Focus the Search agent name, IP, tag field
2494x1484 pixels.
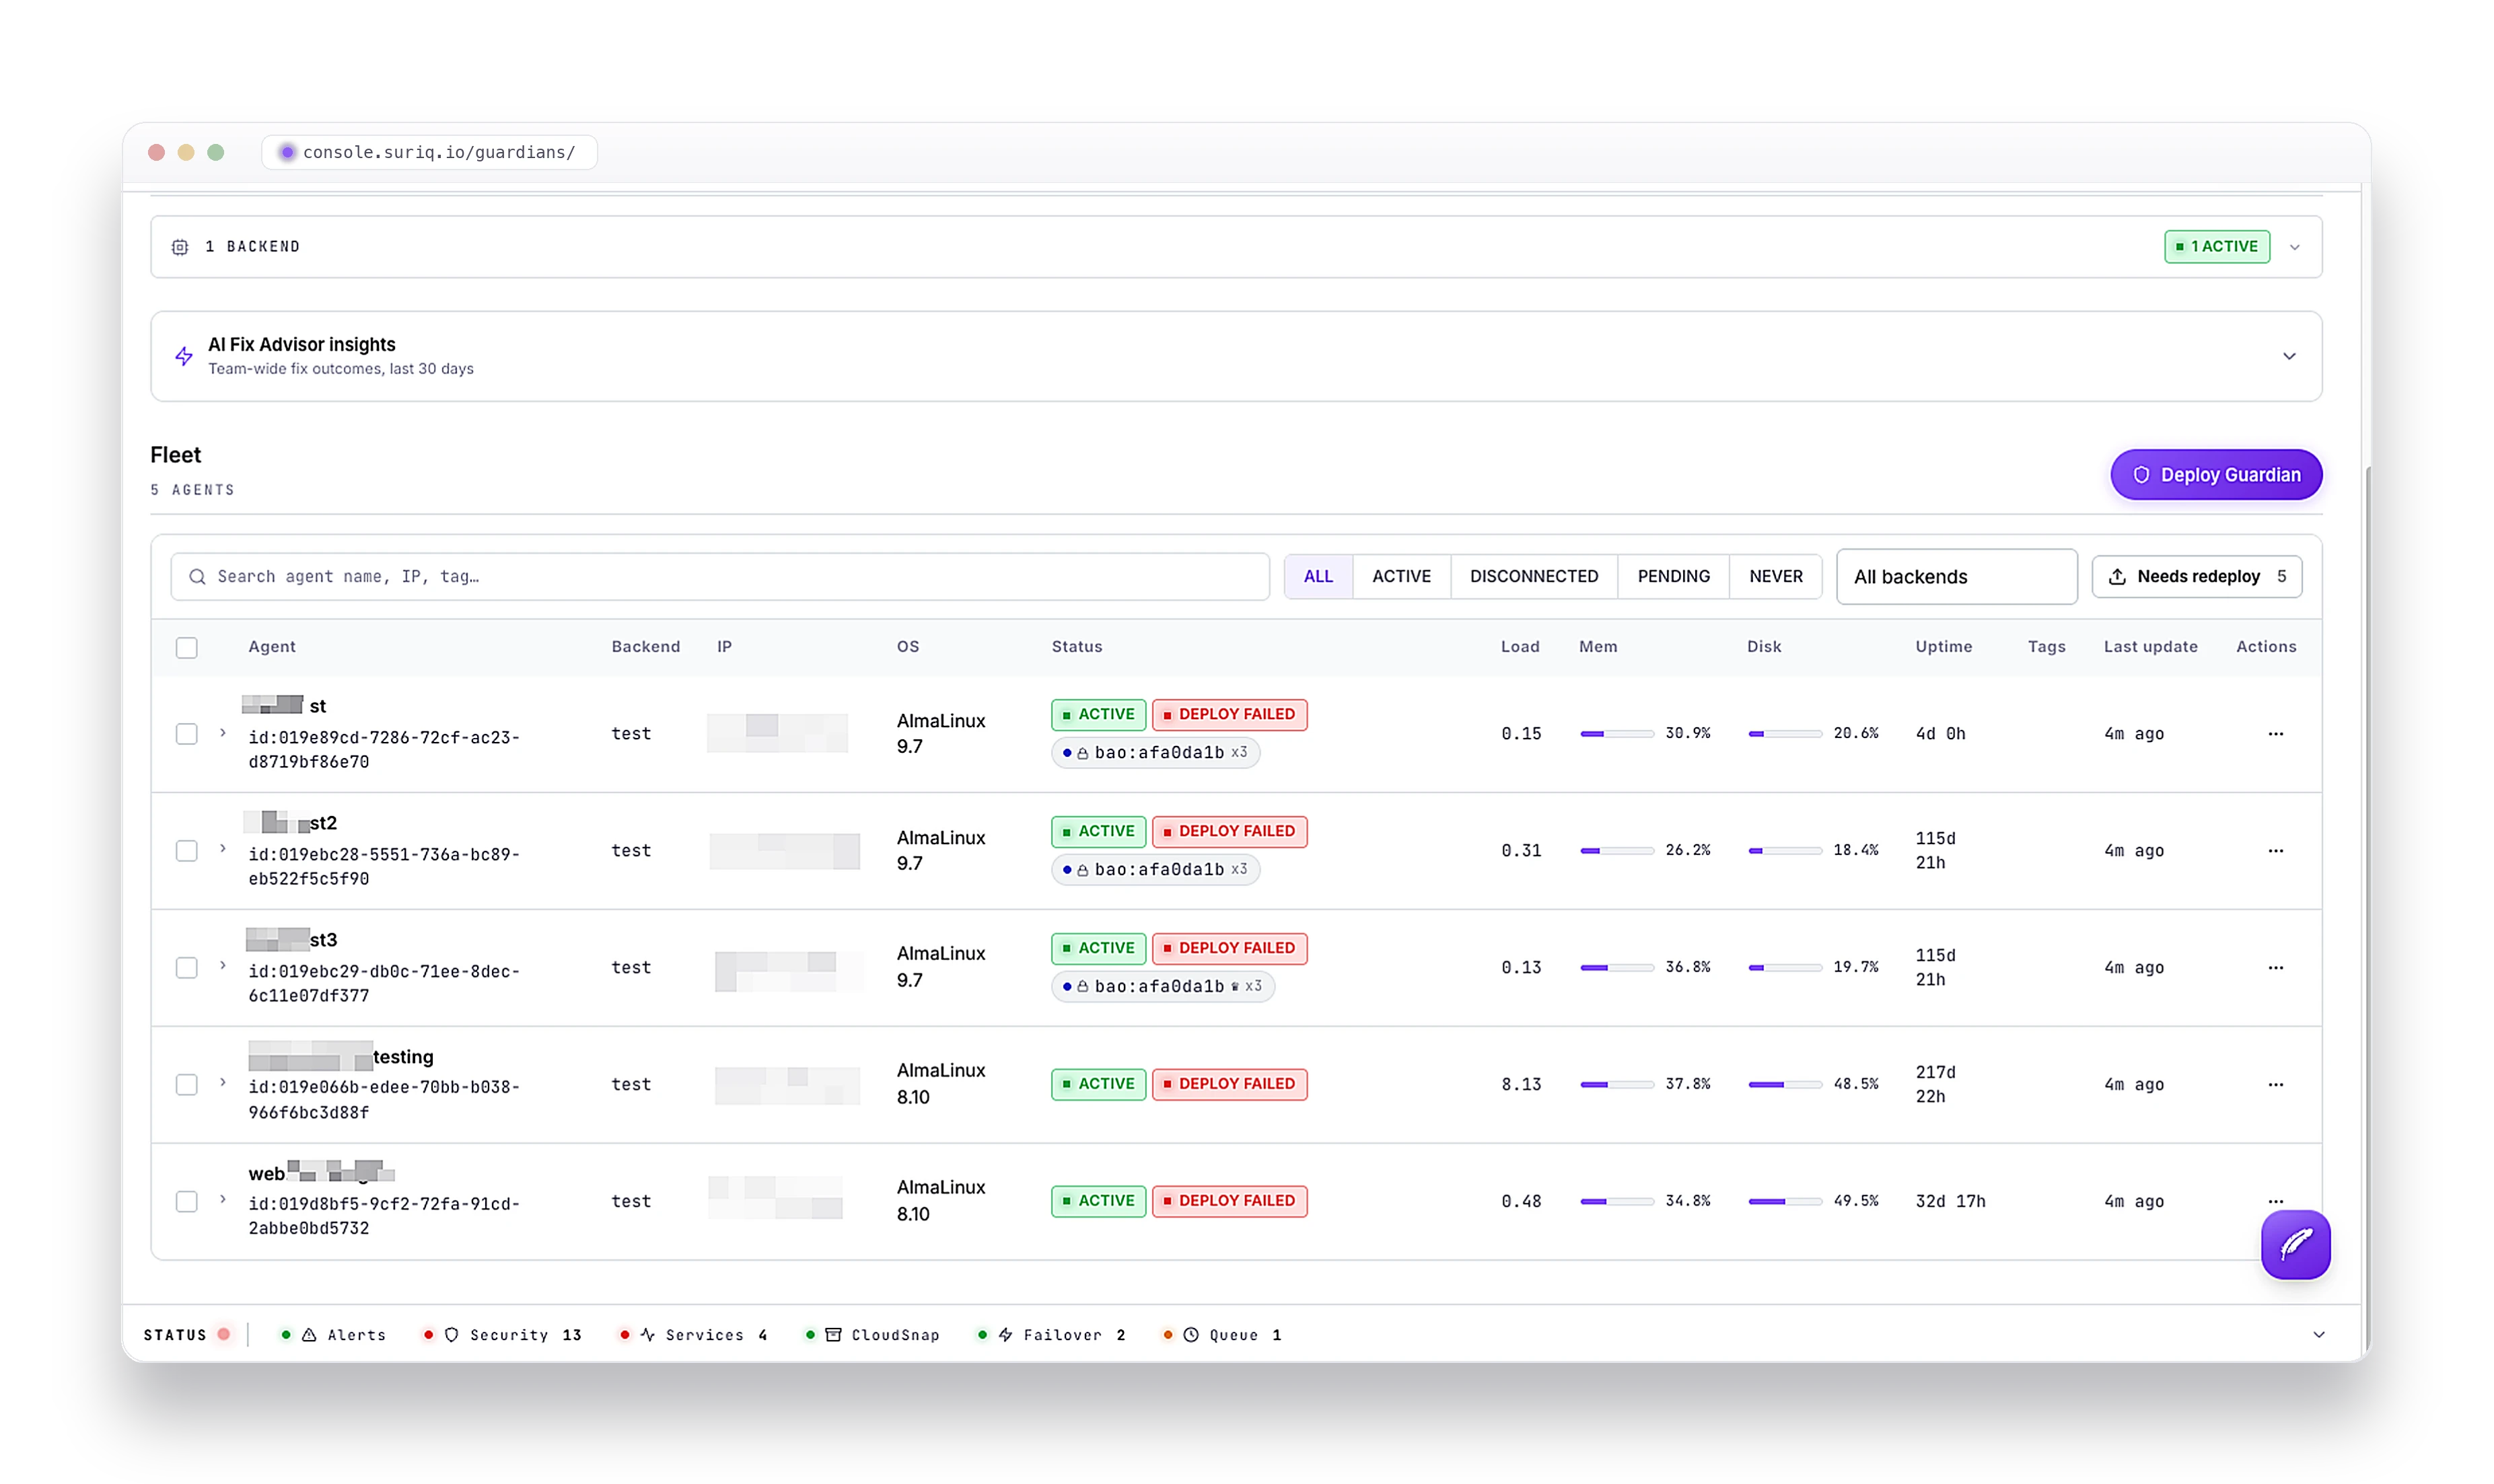point(719,577)
